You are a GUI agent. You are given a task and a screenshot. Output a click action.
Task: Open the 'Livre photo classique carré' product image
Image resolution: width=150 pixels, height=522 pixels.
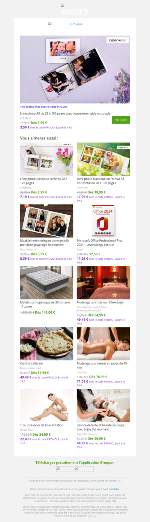[x=46, y=159]
